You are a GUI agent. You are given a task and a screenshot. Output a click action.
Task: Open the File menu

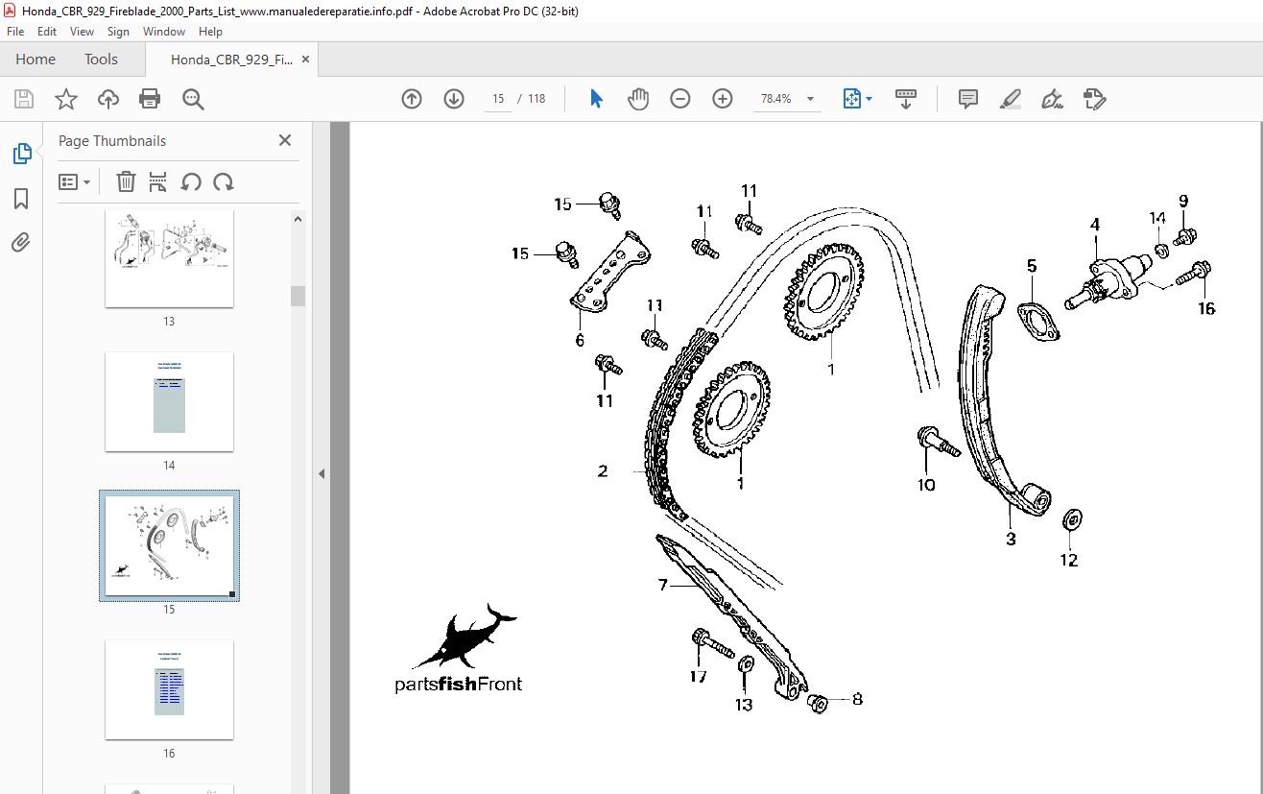[x=15, y=32]
